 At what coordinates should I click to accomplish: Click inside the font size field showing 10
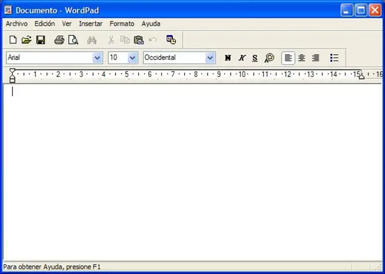pos(118,58)
